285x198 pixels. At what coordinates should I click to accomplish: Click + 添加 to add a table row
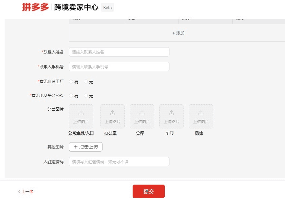click(179, 33)
